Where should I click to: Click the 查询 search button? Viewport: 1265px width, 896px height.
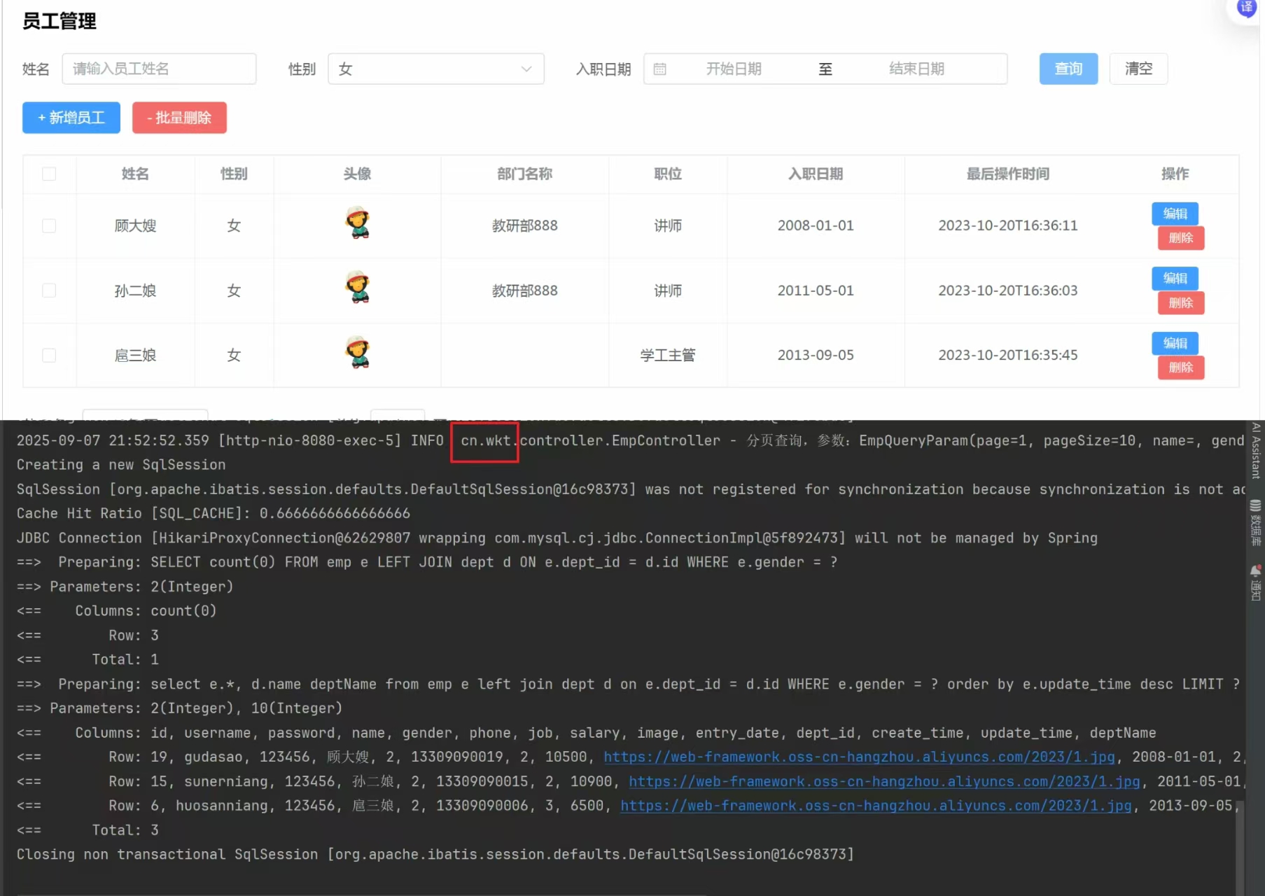(1068, 69)
